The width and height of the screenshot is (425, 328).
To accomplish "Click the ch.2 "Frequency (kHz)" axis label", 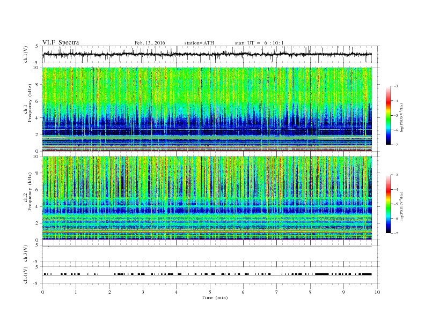I will (x=30, y=191).
